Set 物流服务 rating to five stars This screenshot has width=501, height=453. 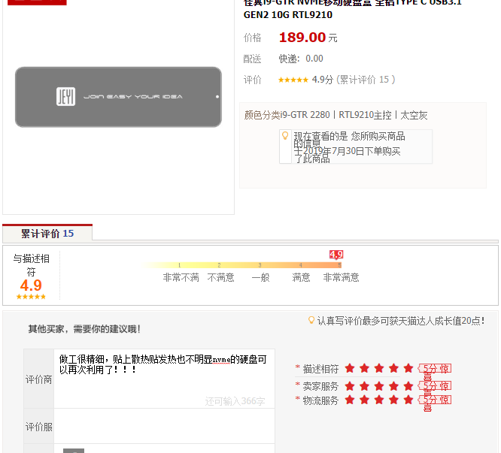point(408,400)
